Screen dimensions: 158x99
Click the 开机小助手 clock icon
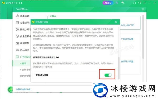pos(17,29)
